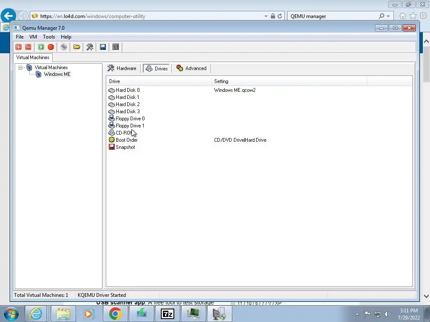Open the Tools menu
Viewport: 430px width, 322px height.
pos(49,37)
